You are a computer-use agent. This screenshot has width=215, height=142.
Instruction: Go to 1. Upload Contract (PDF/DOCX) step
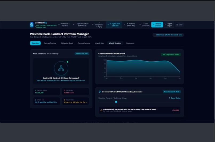pos(81,25)
